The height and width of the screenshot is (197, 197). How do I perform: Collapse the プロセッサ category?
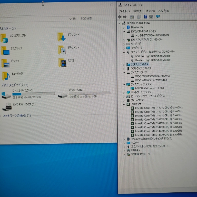click(124, 104)
